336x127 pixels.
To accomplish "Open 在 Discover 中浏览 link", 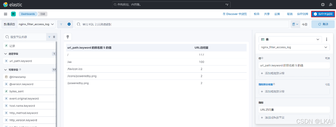I will (x=235, y=14).
